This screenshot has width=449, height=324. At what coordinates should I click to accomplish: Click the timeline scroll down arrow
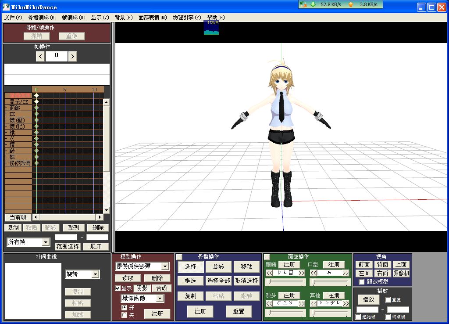pyautogui.click(x=106, y=210)
